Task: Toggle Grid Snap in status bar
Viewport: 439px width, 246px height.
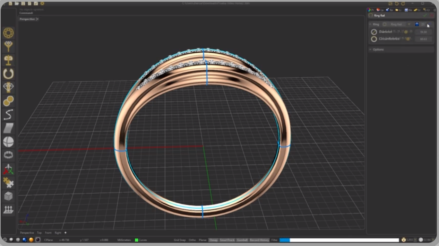Action: click(x=180, y=240)
